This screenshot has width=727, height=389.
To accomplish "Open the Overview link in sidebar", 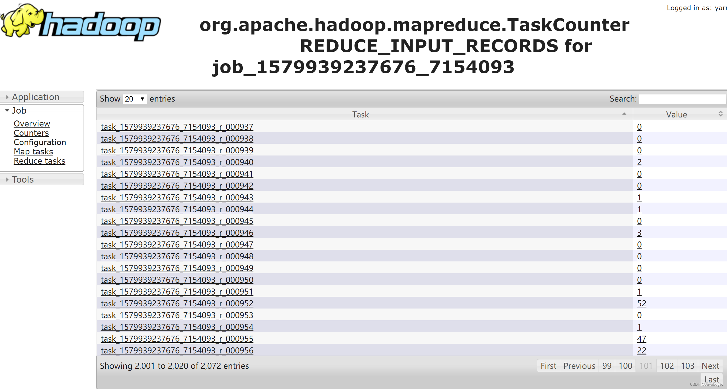I will tap(32, 123).
